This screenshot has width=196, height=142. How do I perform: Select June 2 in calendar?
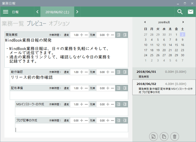pos(182,35)
